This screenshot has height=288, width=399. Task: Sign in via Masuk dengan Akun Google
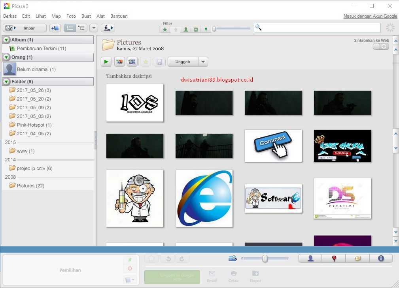370,16
